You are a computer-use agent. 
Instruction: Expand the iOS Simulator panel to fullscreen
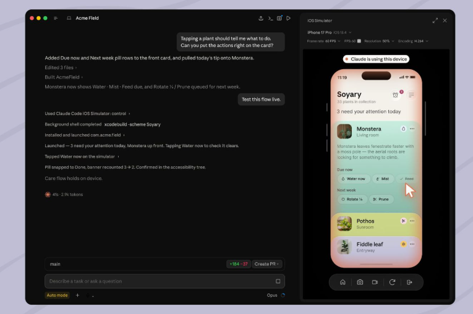435,20
